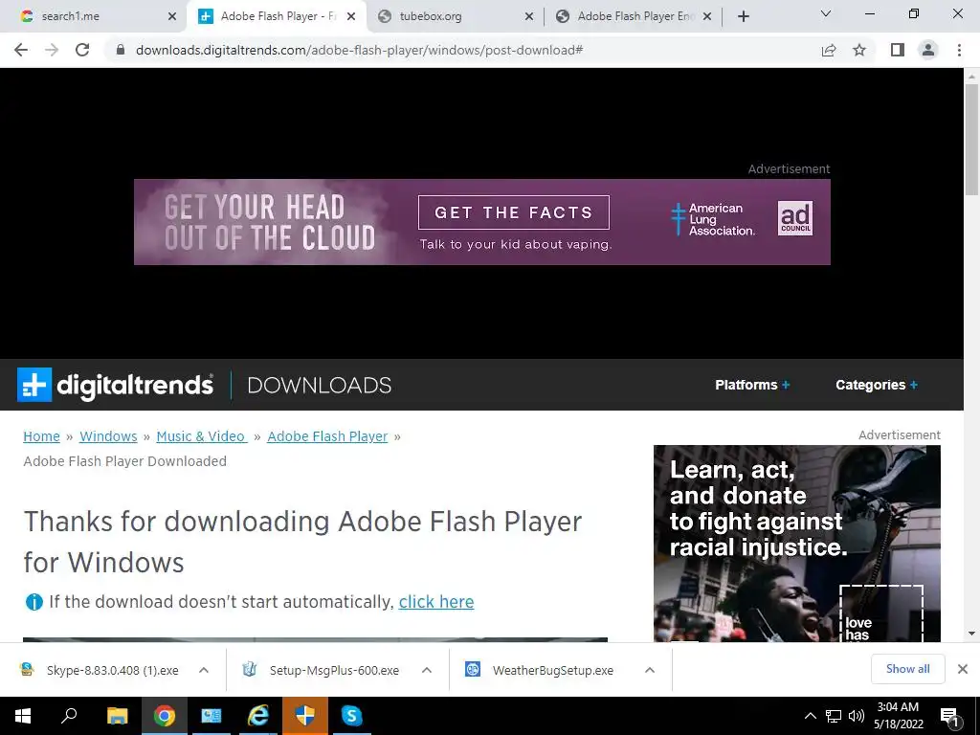980x735 pixels.
Task: Open the Skype taskbar icon
Action: 351,716
